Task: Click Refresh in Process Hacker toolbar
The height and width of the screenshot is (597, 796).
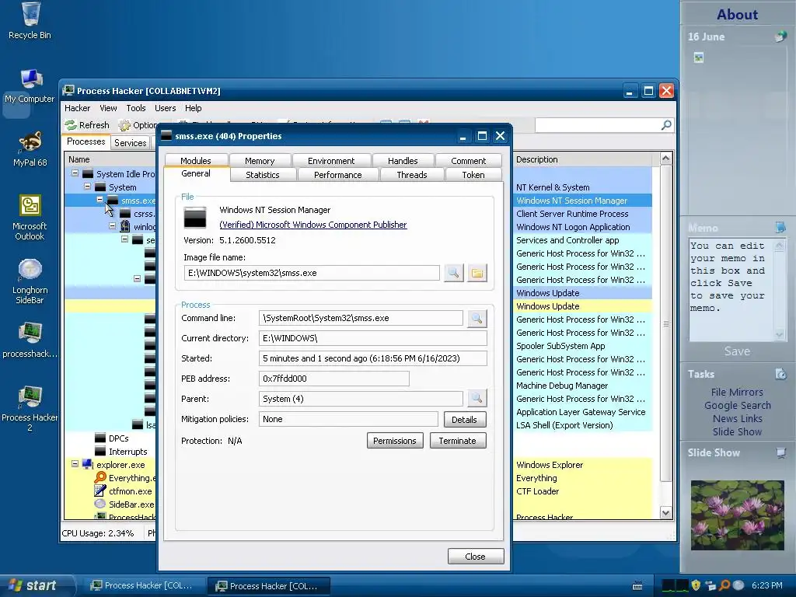Action: click(x=87, y=125)
